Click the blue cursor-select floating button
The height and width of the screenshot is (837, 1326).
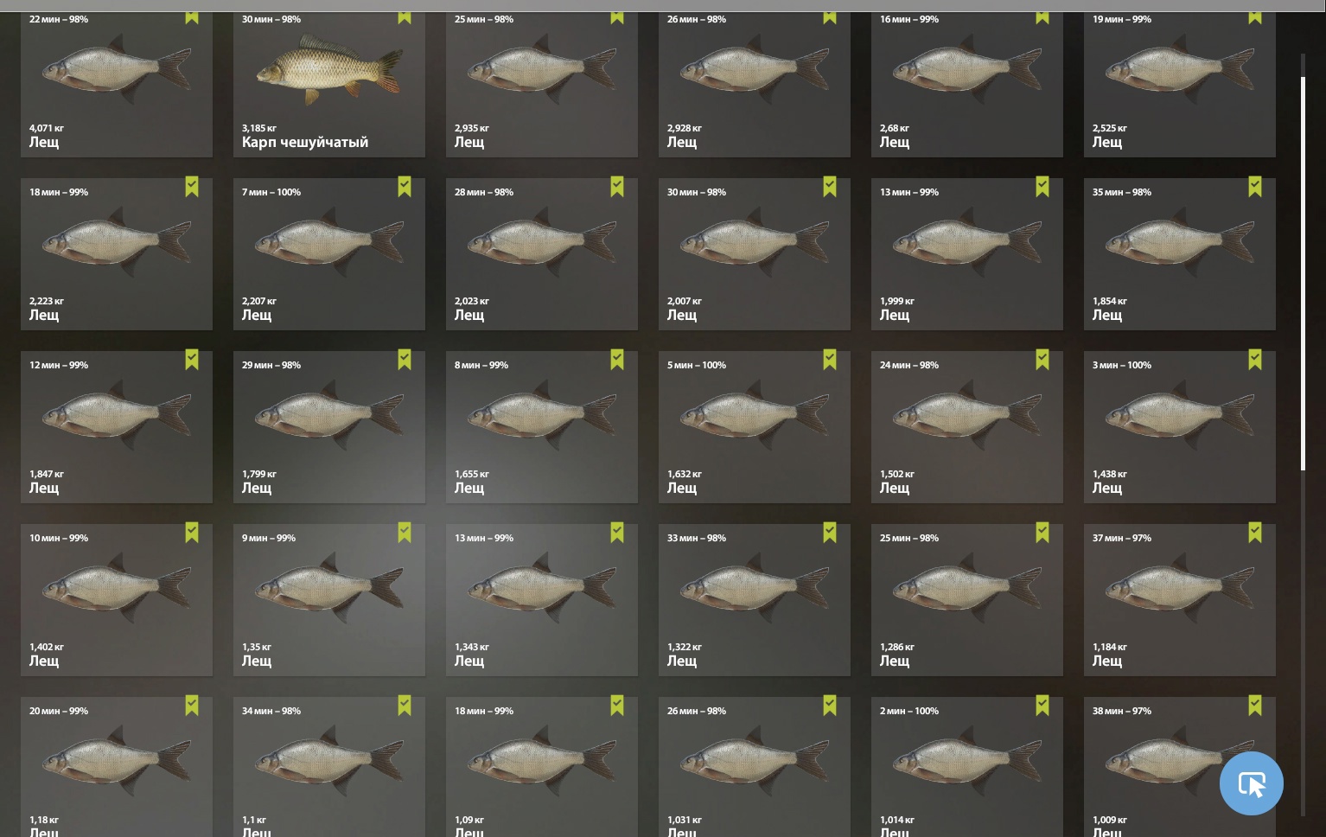(x=1251, y=783)
